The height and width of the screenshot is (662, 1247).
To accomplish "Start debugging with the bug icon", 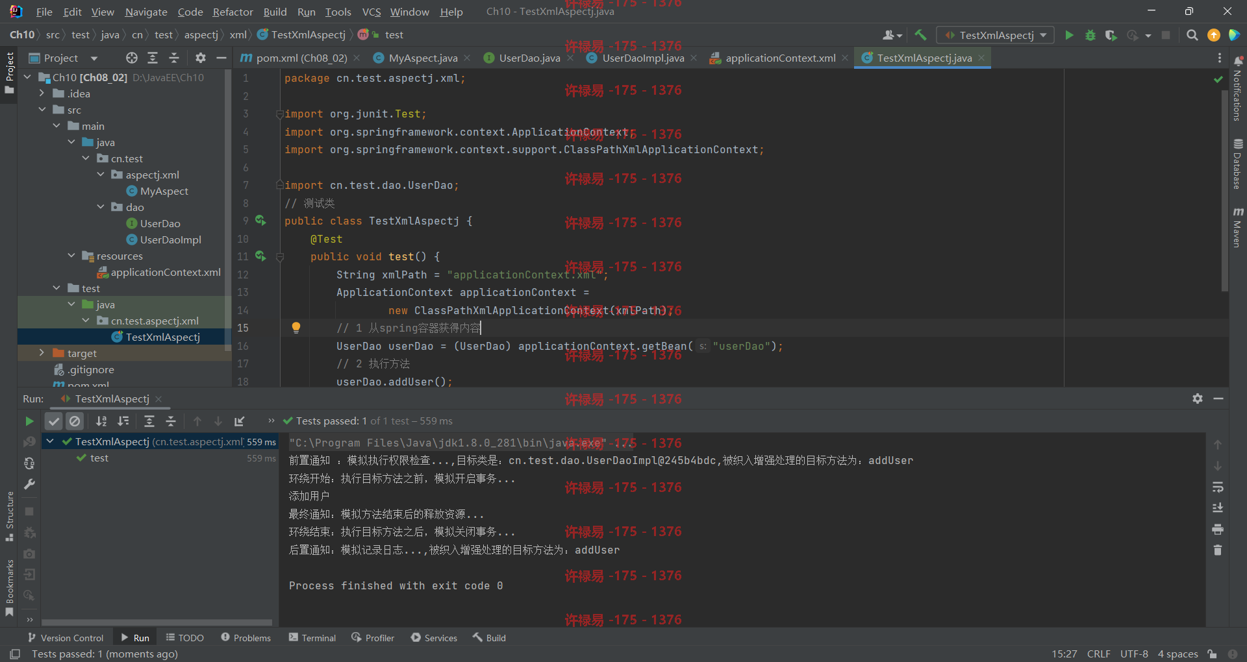I will pos(1090,35).
